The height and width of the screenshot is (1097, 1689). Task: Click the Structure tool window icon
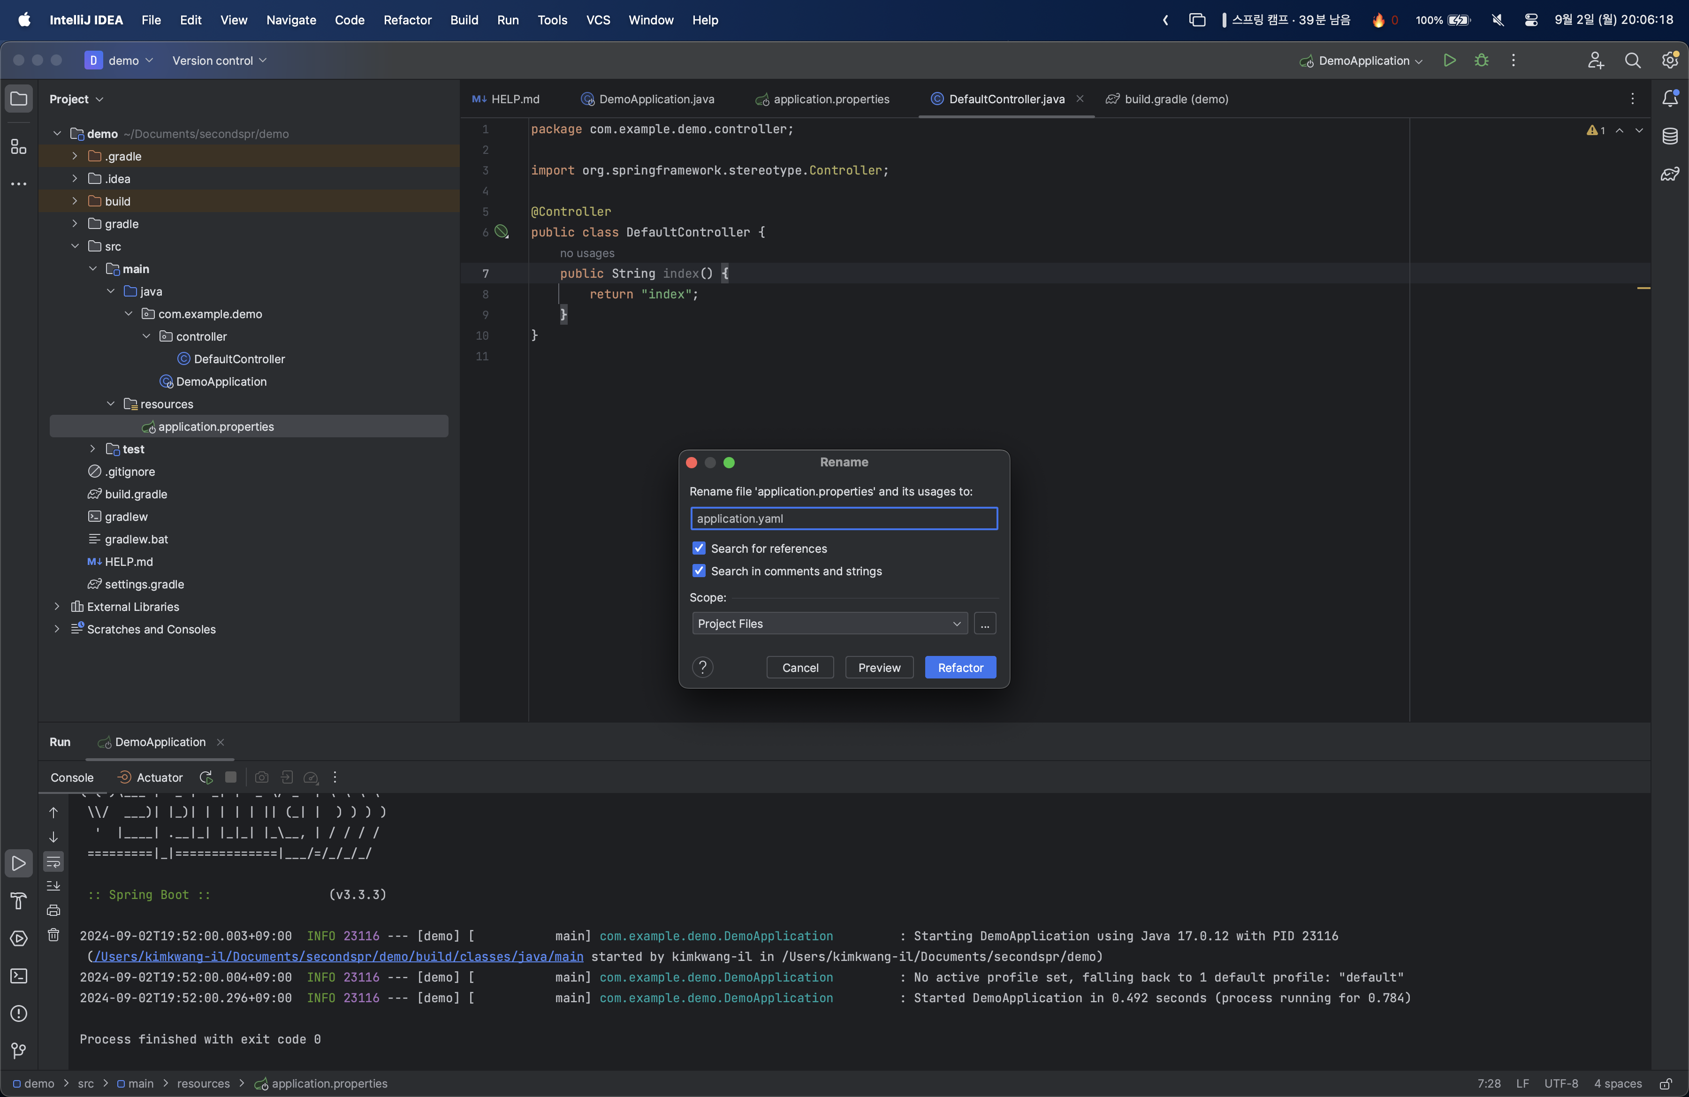pyautogui.click(x=19, y=147)
